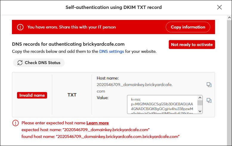This screenshot has width=232, height=146.
Task: Click the main dialog vertical scrollbar track
Action: tap(229, 82)
